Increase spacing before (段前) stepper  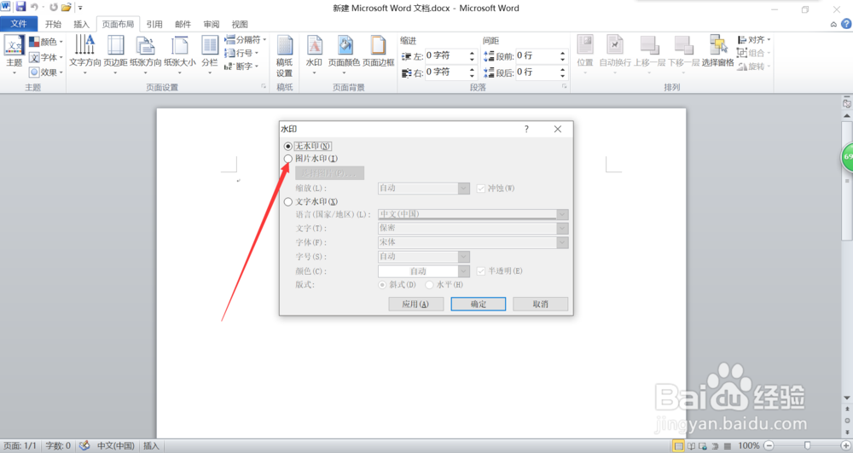coord(562,53)
